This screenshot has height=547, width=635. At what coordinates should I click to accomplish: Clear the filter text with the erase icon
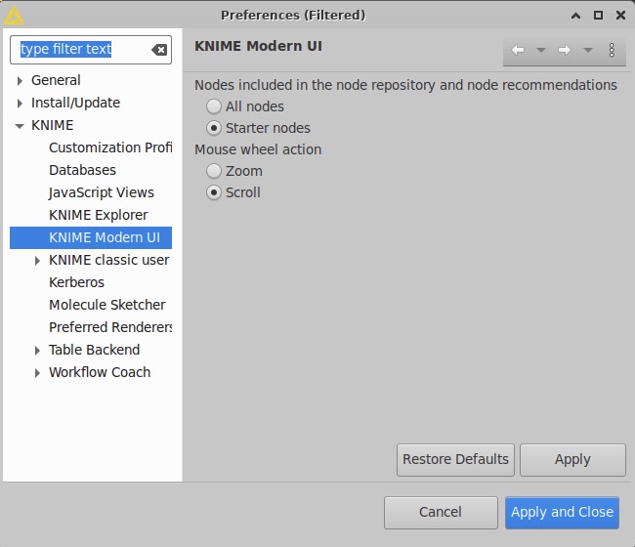tap(159, 50)
